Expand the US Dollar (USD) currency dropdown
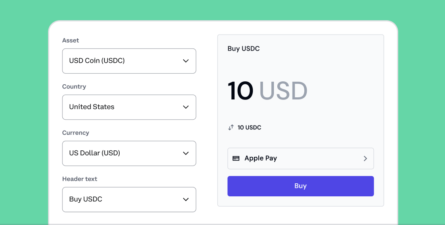The width and height of the screenshot is (445, 225). point(129,153)
